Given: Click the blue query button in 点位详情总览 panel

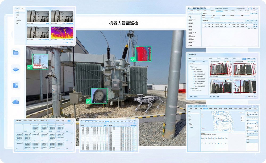Looking at the screenshot, I should 244,59.
